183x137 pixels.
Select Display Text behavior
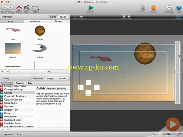[x=18, y=110]
